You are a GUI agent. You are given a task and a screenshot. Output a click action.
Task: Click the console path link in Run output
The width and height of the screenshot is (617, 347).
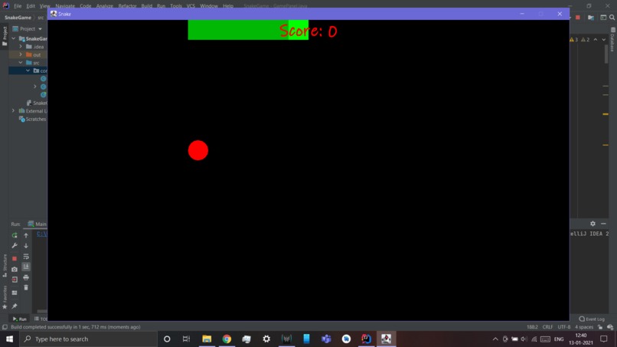click(x=41, y=234)
